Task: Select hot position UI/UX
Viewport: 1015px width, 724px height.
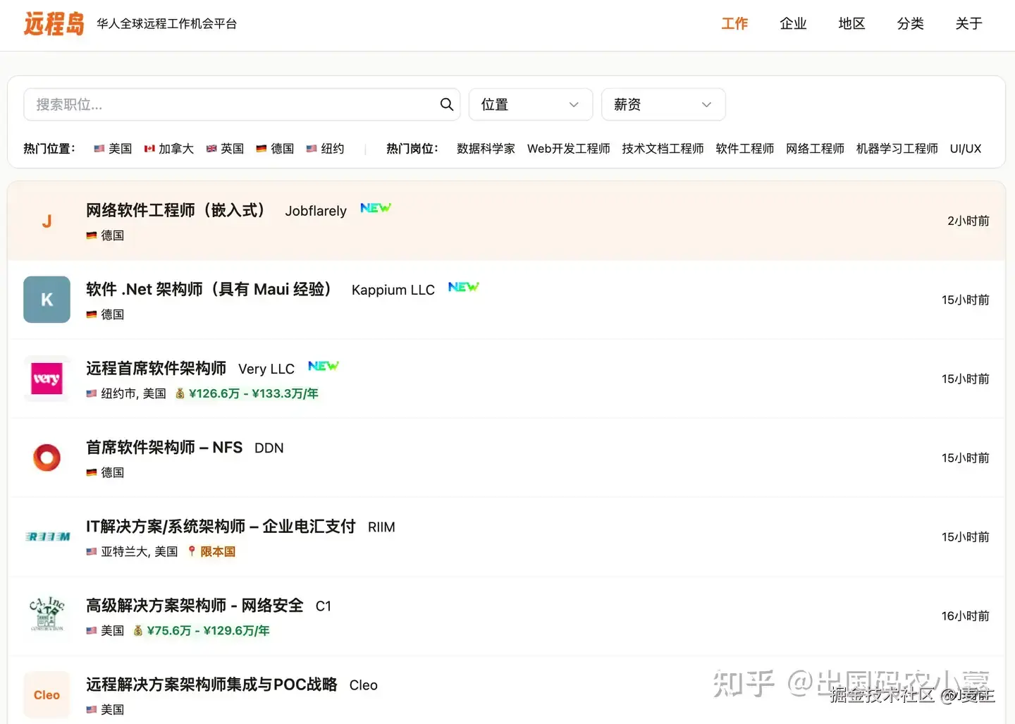Action: coord(965,149)
